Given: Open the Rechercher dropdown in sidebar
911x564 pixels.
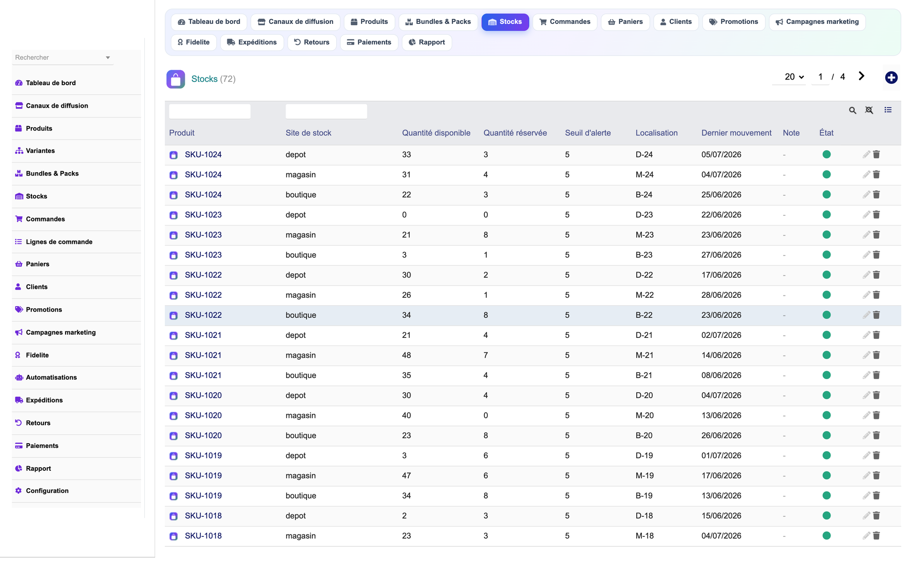Looking at the screenshot, I should point(62,58).
